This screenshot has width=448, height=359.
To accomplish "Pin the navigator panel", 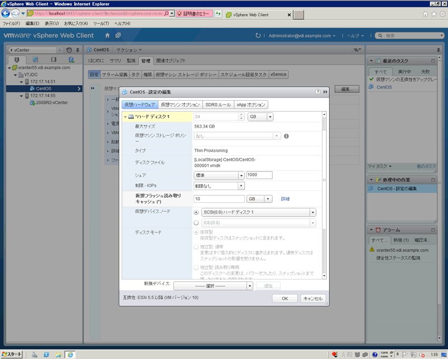I will click(77, 50).
